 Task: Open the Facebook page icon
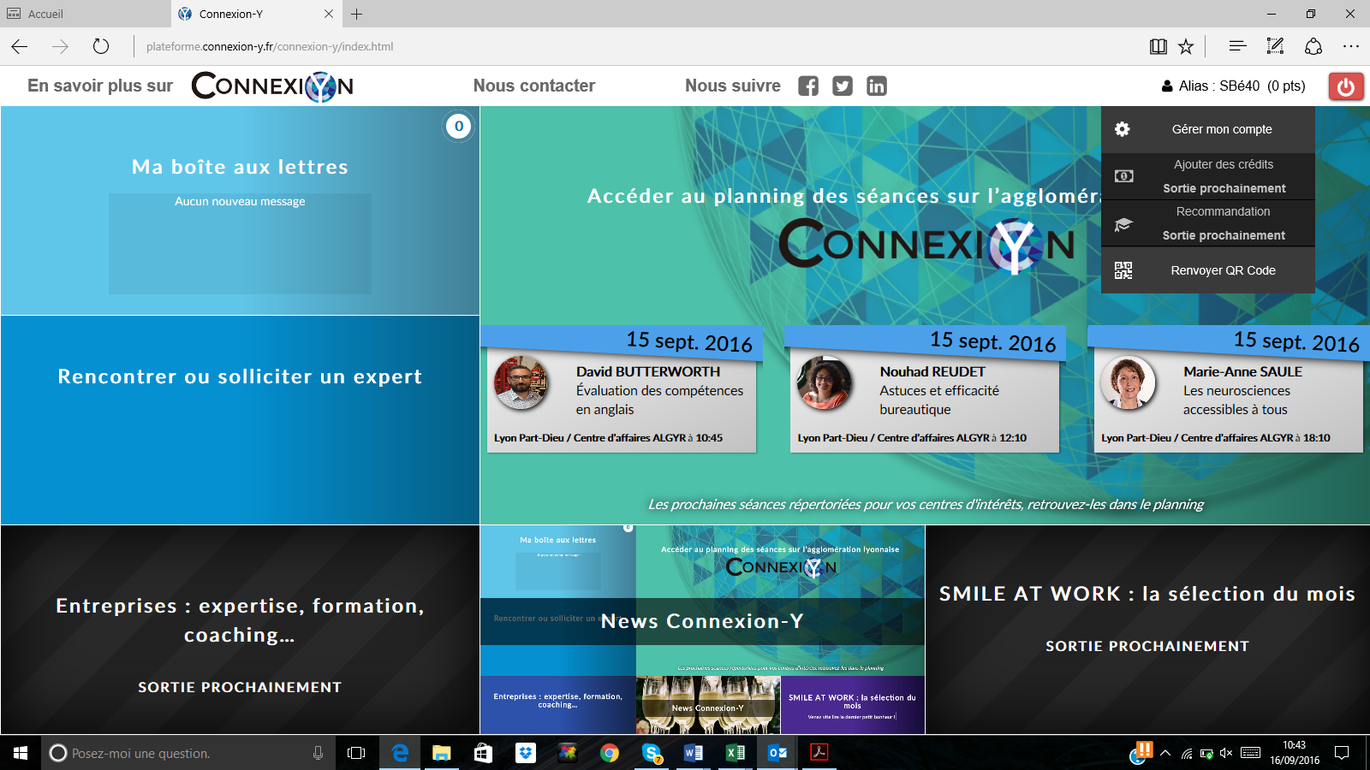pyautogui.click(x=808, y=86)
